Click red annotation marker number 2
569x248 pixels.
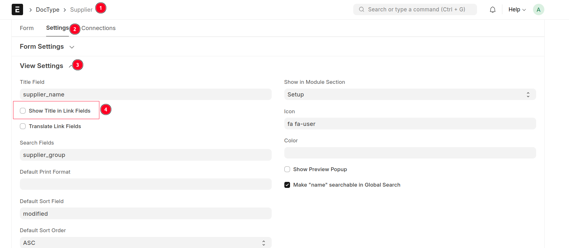[75, 29]
